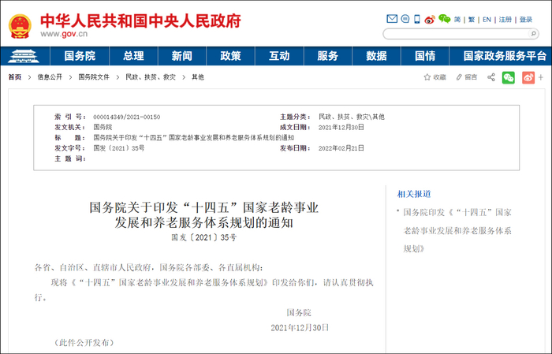Image resolution: width=552 pixels, height=354 pixels.
Task: Switch to simplified Chinese 简
Action: tap(457, 20)
